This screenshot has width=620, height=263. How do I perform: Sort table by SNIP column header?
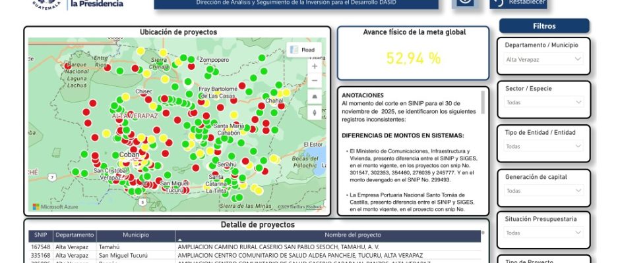pyautogui.click(x=40, y=235)
